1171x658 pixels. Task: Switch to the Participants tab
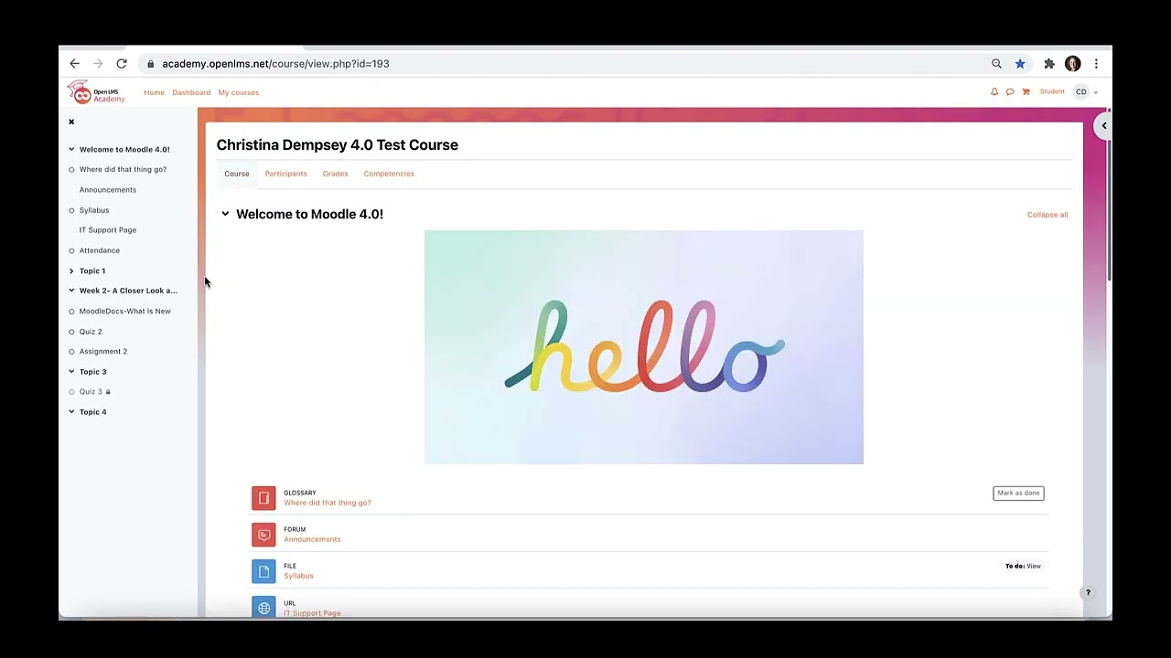[x=286, y=174]
